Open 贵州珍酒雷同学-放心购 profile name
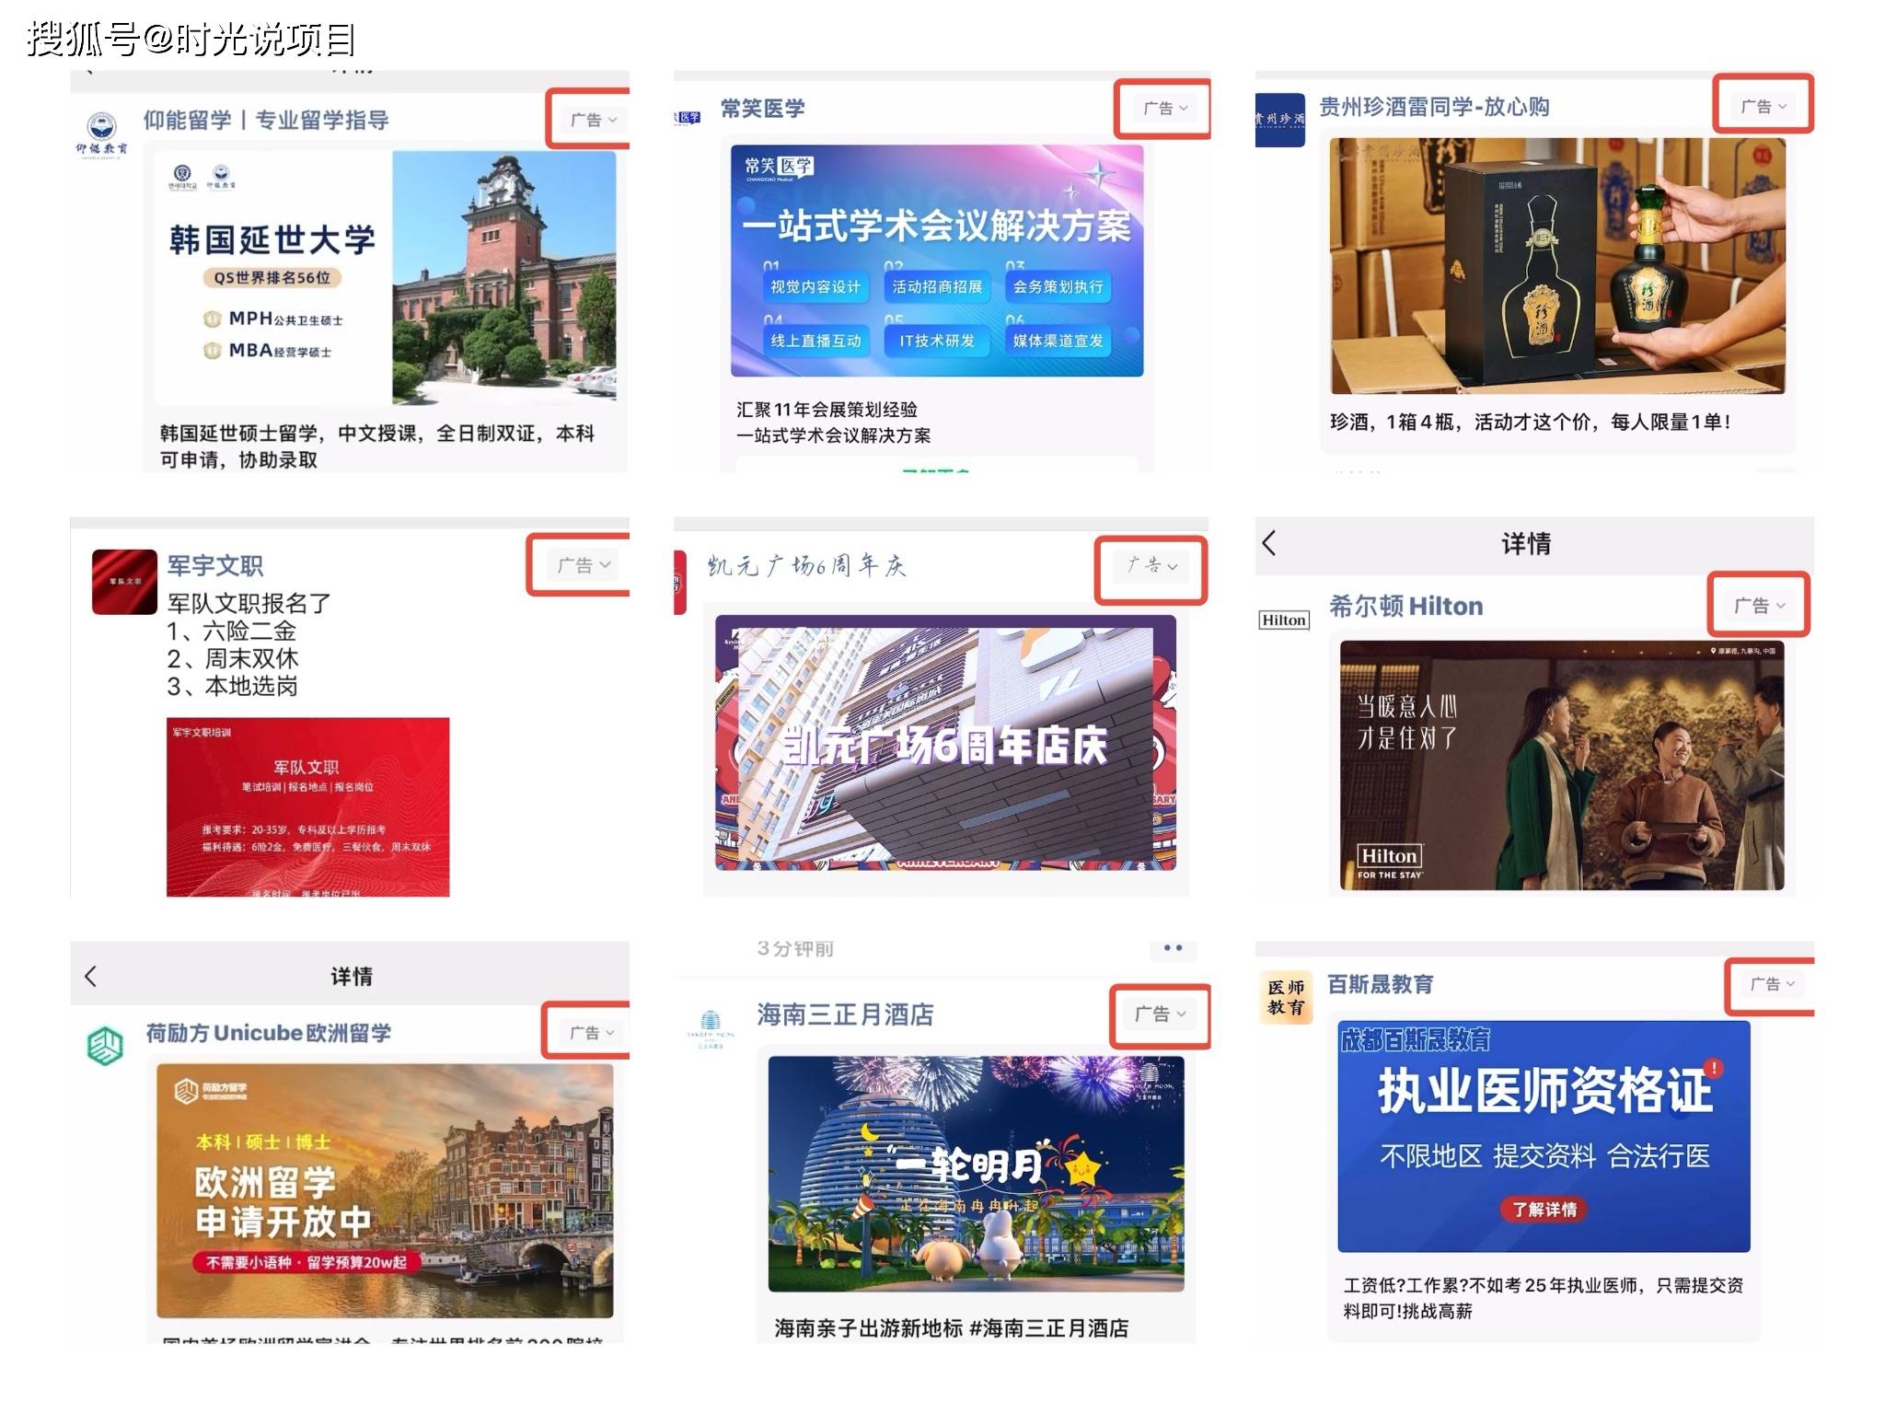This screenshot has height=1414, width=1885. [x=1434, y=107]
